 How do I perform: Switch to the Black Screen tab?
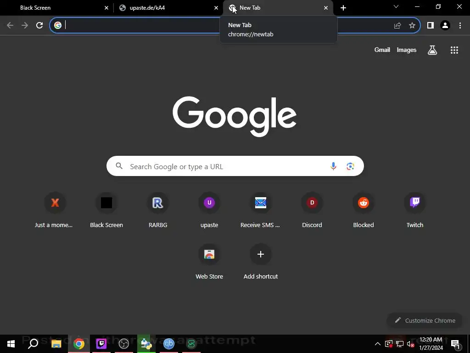57,8
